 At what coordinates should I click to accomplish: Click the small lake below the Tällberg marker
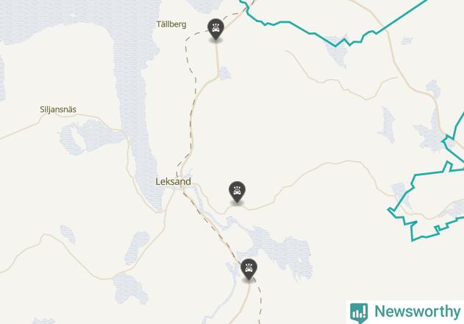pos(224,73)
